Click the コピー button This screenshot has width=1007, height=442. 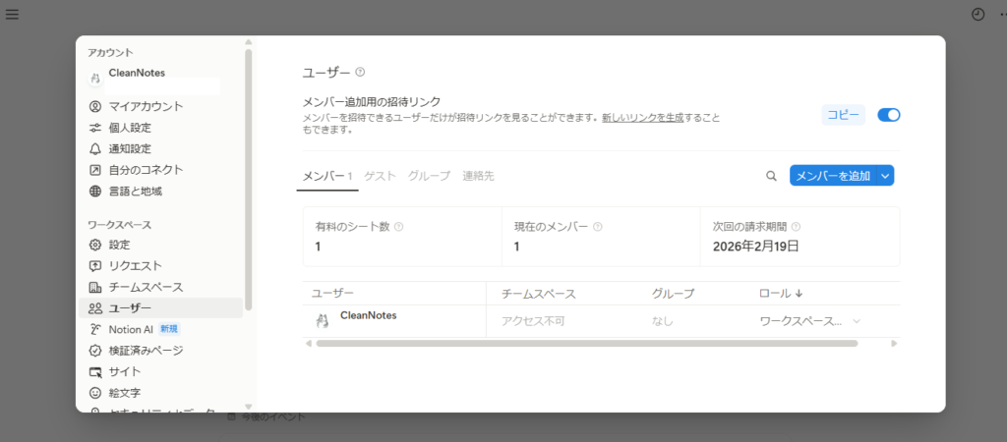point(843,115)
